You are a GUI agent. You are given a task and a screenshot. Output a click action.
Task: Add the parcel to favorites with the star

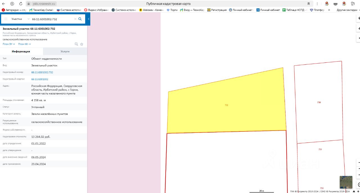[x=82, y=44]
